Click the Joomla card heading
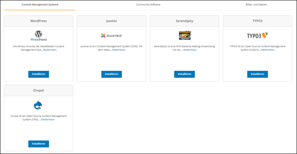297x154 pixels. pyautogui.click(x=112, y=21)
